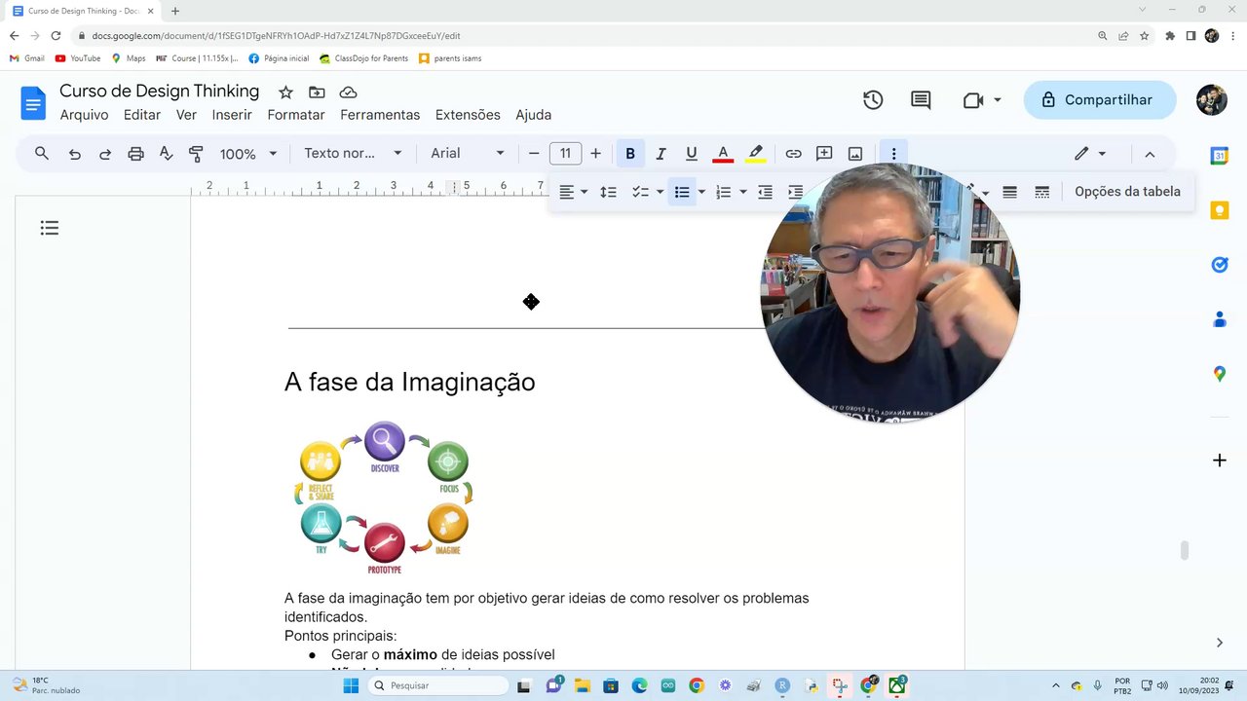Click the decrease indent icon
This screenshot has height=701, width=1247.
point(766,192)
